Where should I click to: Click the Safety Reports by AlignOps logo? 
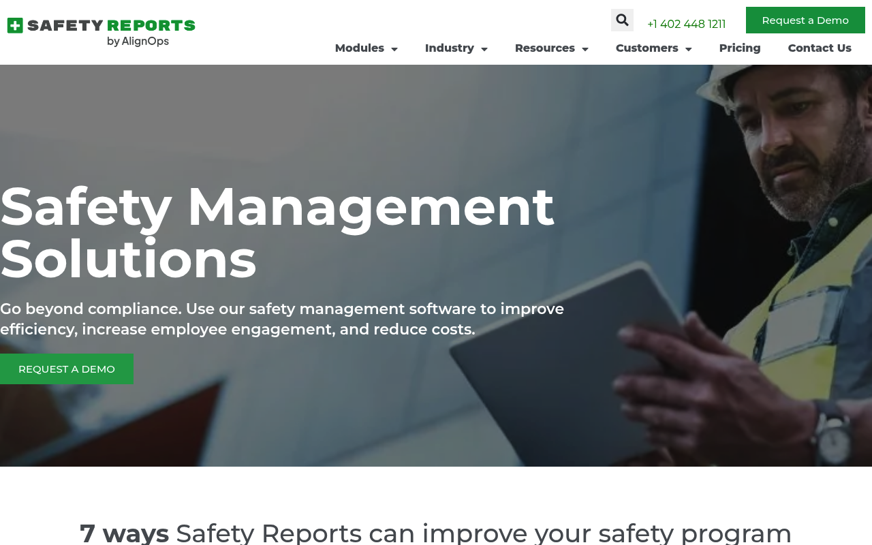101,32
